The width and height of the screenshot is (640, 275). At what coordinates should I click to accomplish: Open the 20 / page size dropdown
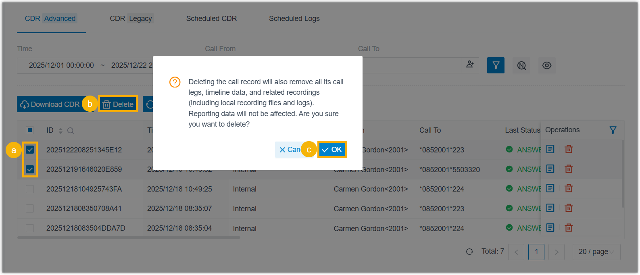point(596,252)
